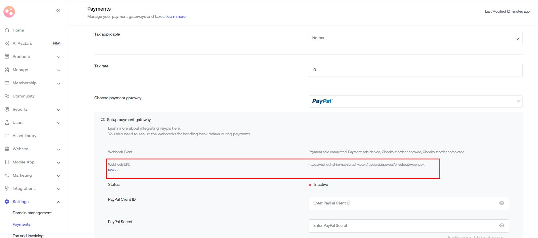
Task: Collapse the sidebar with double-chevron icon
Action: tap(58, 11)
